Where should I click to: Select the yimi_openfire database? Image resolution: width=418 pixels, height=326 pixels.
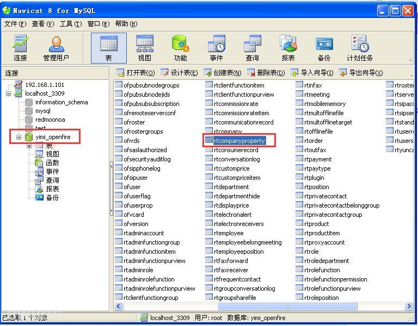pyautogui.click(x=53, y=137)
